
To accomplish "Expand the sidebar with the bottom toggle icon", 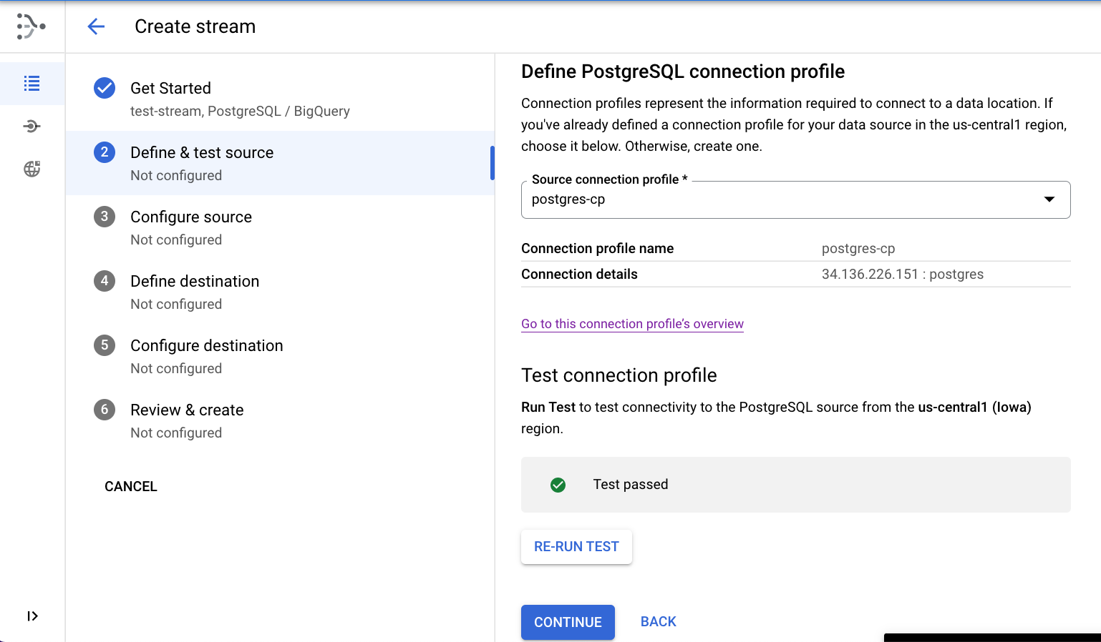I will click(32, 616).
